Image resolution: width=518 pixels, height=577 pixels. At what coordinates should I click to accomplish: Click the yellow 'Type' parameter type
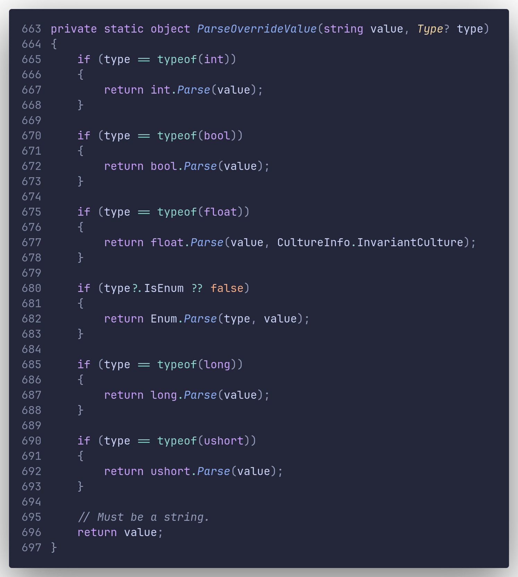click(x=430, y=29)
